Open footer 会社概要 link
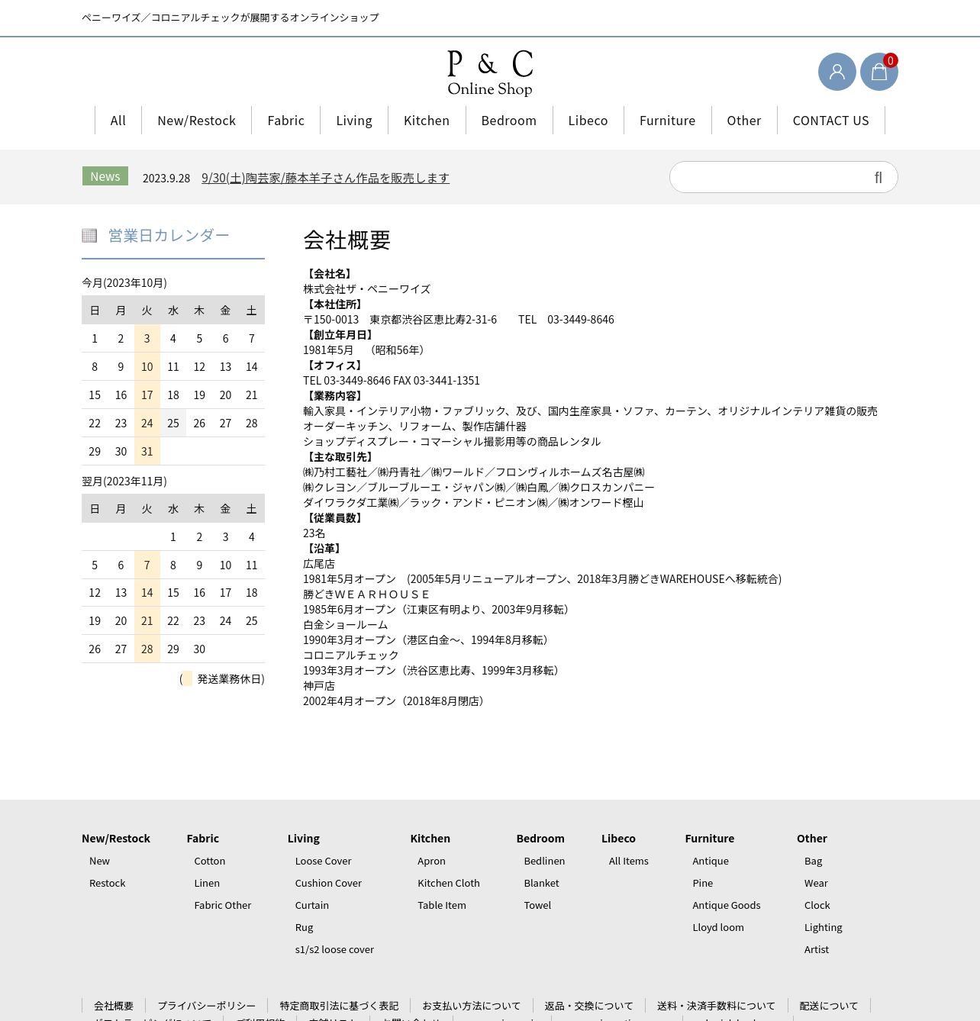This screenshot has width=980, height=1021. pos(114,1006)
